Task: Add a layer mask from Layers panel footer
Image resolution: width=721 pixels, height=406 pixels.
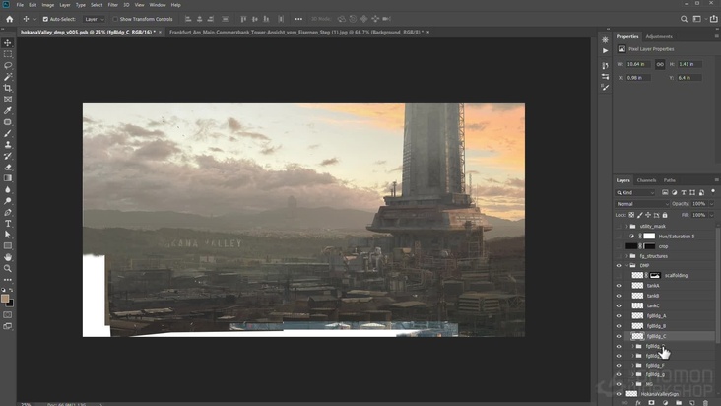Action: (651, 403)
